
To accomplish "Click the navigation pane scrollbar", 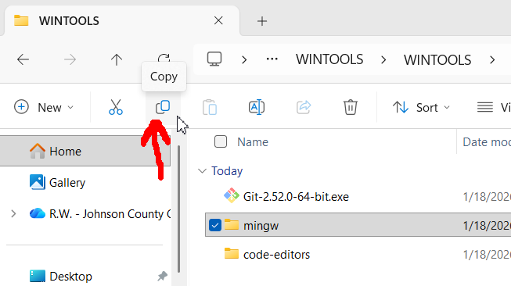I will click(x=178, y=208).
